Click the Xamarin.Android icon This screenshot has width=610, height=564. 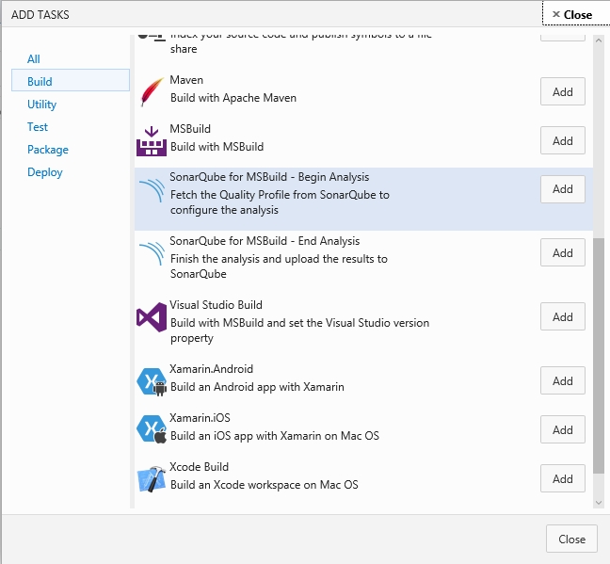[x=152, y=382]
